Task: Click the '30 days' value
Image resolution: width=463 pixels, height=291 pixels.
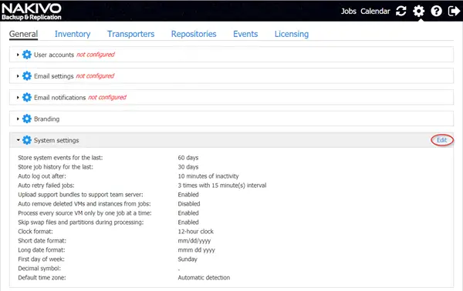Action: tap(188, 167)
